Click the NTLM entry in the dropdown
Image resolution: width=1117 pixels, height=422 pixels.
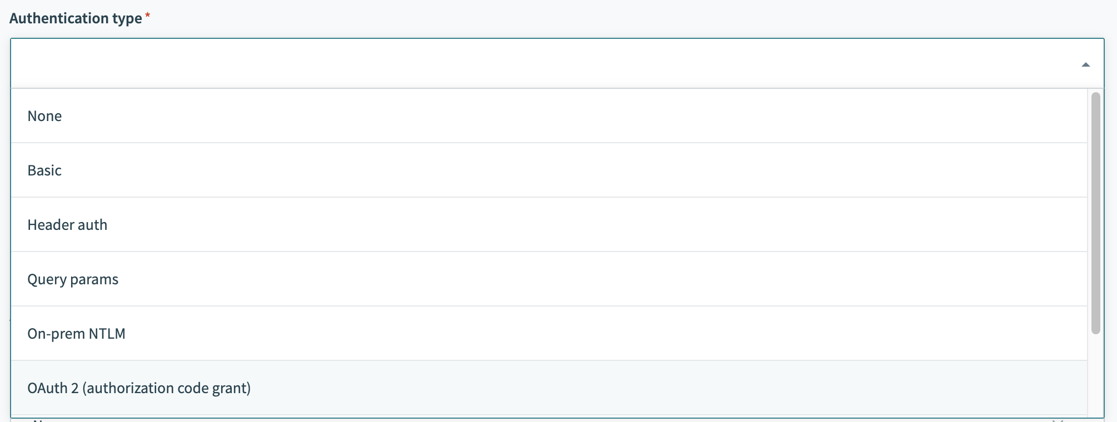pos(76,334)
